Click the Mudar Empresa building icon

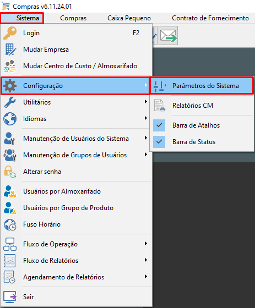tap(10, 50)
